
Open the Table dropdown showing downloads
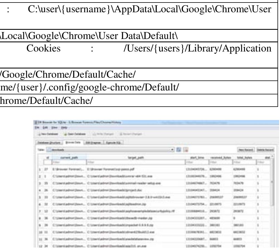pos(110,150)
